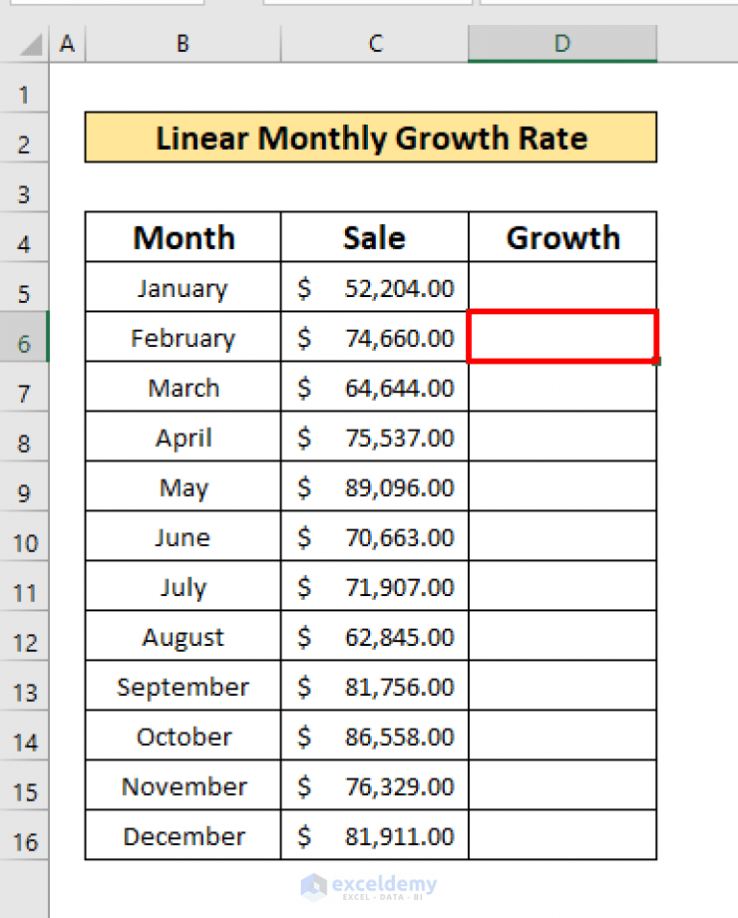Screen dimensions: 738x918
Task: Select the January cell
Action: [x=183, y=287]
